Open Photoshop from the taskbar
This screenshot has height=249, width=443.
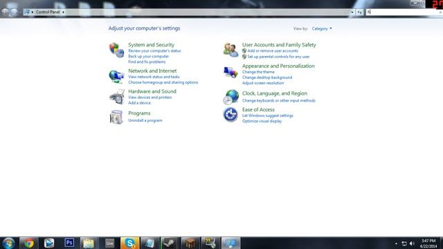[x=69, y=243]
